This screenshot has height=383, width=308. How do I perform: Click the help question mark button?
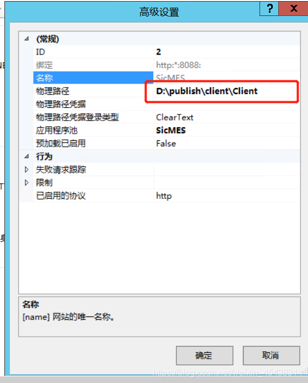[269, 9]
